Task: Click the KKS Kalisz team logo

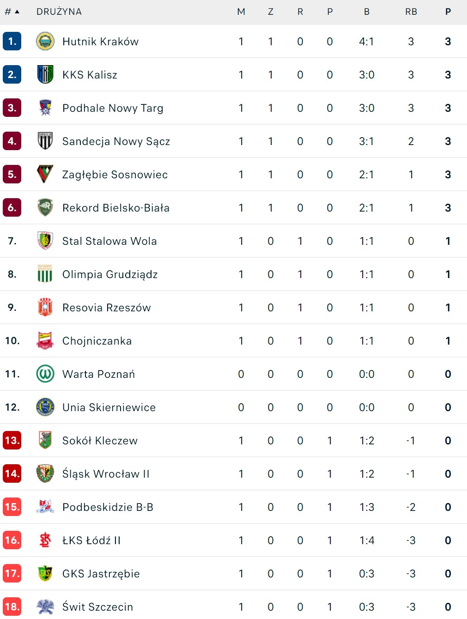Action: [45, 75]
